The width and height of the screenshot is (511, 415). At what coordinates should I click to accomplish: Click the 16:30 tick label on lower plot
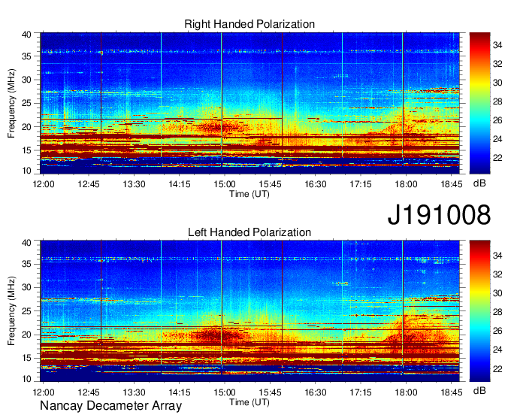tap(316, 392)
